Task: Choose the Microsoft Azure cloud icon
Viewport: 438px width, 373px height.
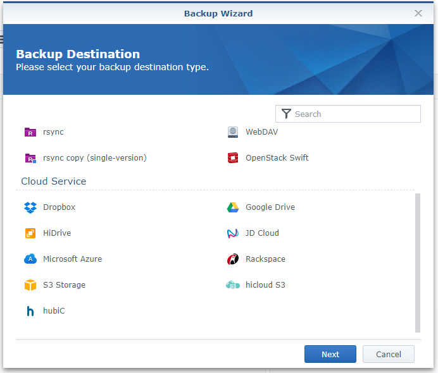Action: tap(30, 259)
